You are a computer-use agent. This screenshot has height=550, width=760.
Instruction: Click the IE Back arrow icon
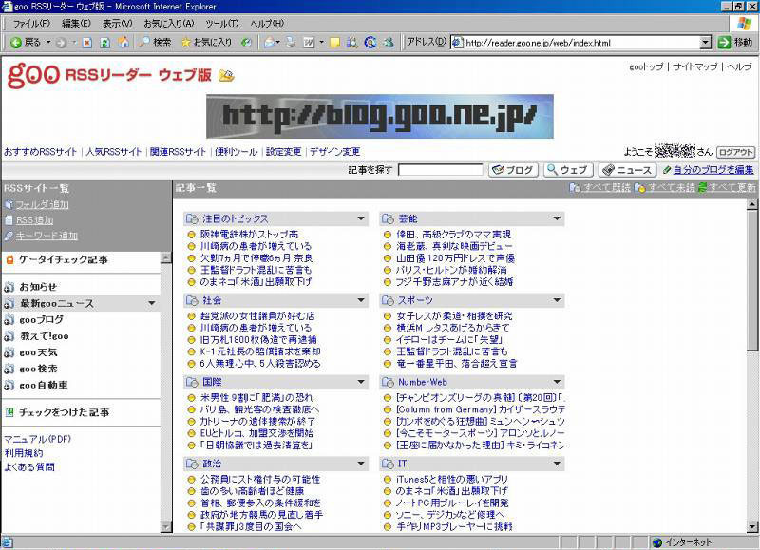point(16,43)
